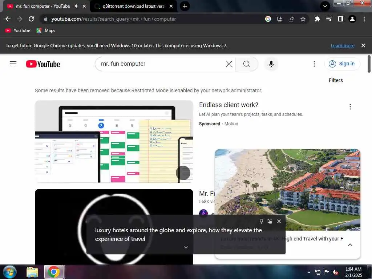Go to the YouTube home logo

[43, 64]
